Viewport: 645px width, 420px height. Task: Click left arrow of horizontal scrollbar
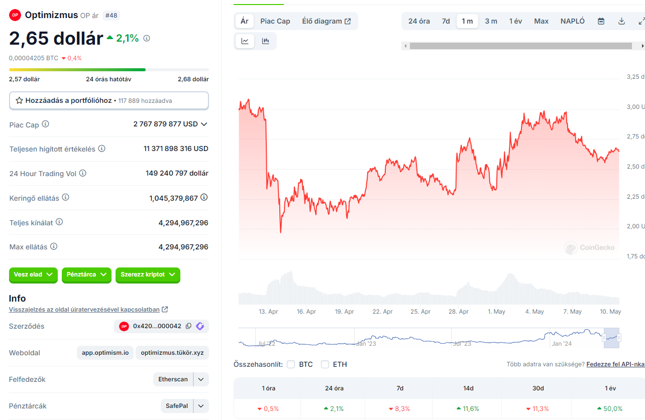click(405, 46)
